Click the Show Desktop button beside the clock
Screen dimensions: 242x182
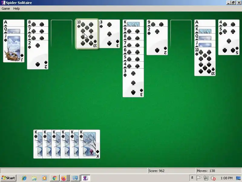point(238,178)
